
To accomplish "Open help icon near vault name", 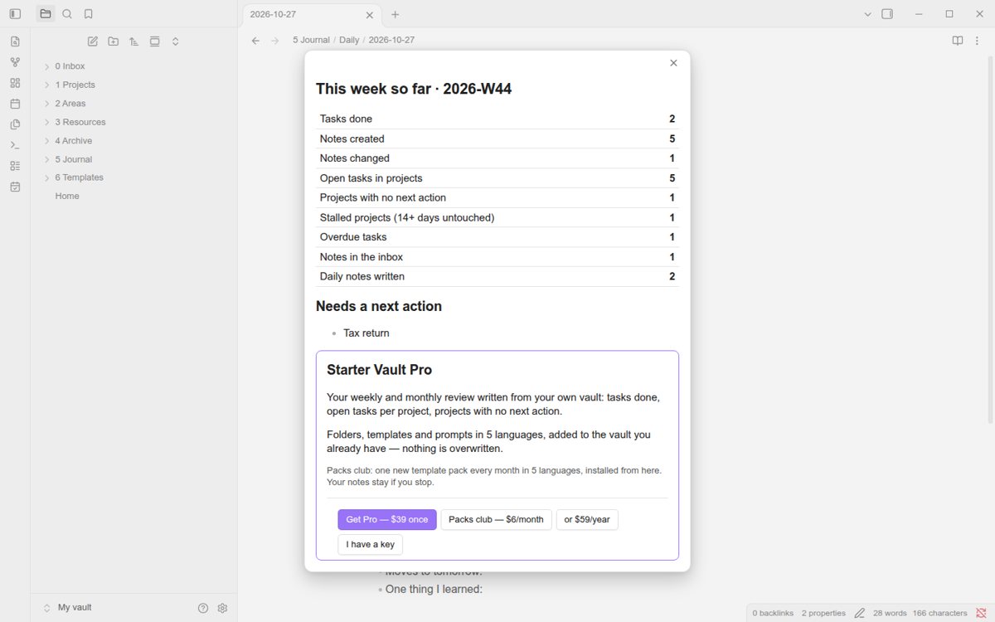I will pos(203,608).
